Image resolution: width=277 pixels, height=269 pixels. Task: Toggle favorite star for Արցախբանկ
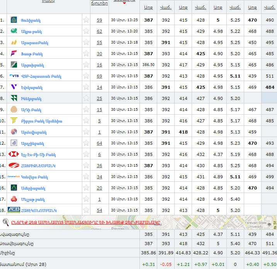pyautogui.click(x=86, y=64)
